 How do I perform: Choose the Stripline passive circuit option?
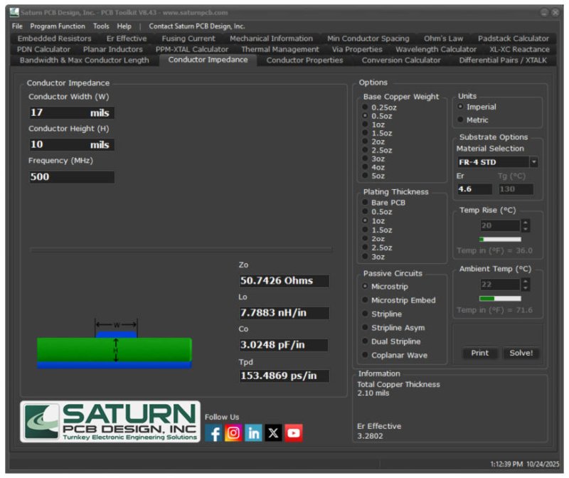(365, 314)
